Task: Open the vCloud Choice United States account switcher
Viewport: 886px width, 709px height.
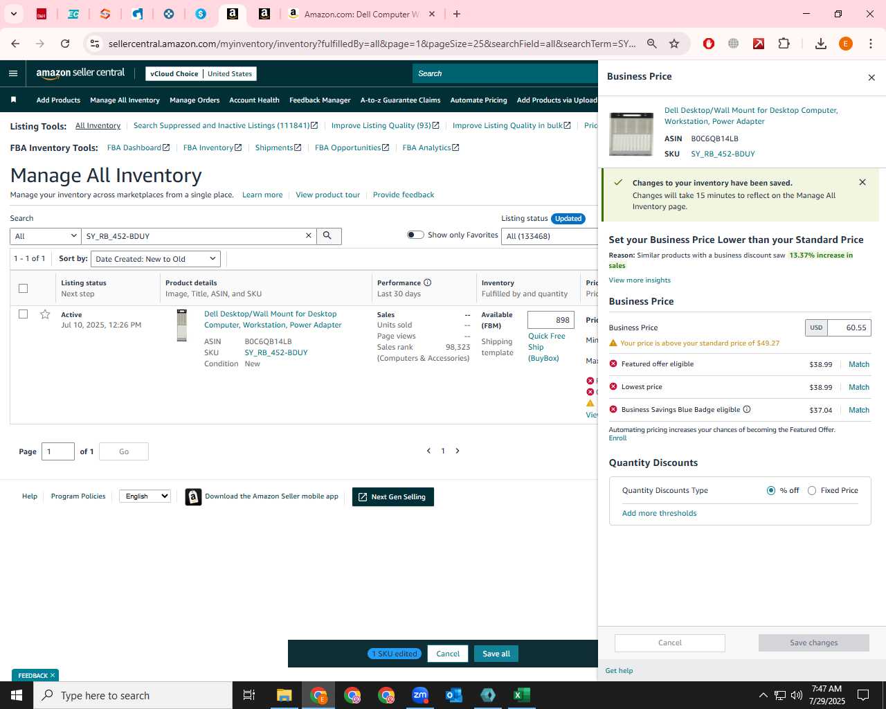Action: (201, 73)
